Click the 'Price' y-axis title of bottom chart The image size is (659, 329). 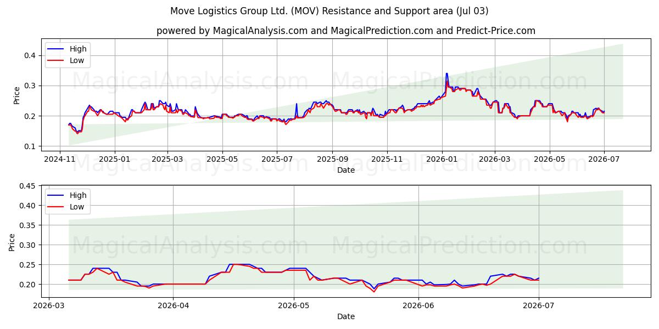point(12,242)
